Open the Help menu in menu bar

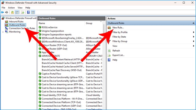tap(28, 8)
